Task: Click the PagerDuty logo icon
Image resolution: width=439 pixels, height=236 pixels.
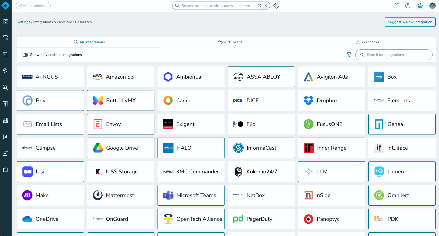Action: coord(238,219)
